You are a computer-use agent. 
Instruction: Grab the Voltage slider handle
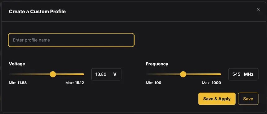pyautogui.click(x=53, y=74)
